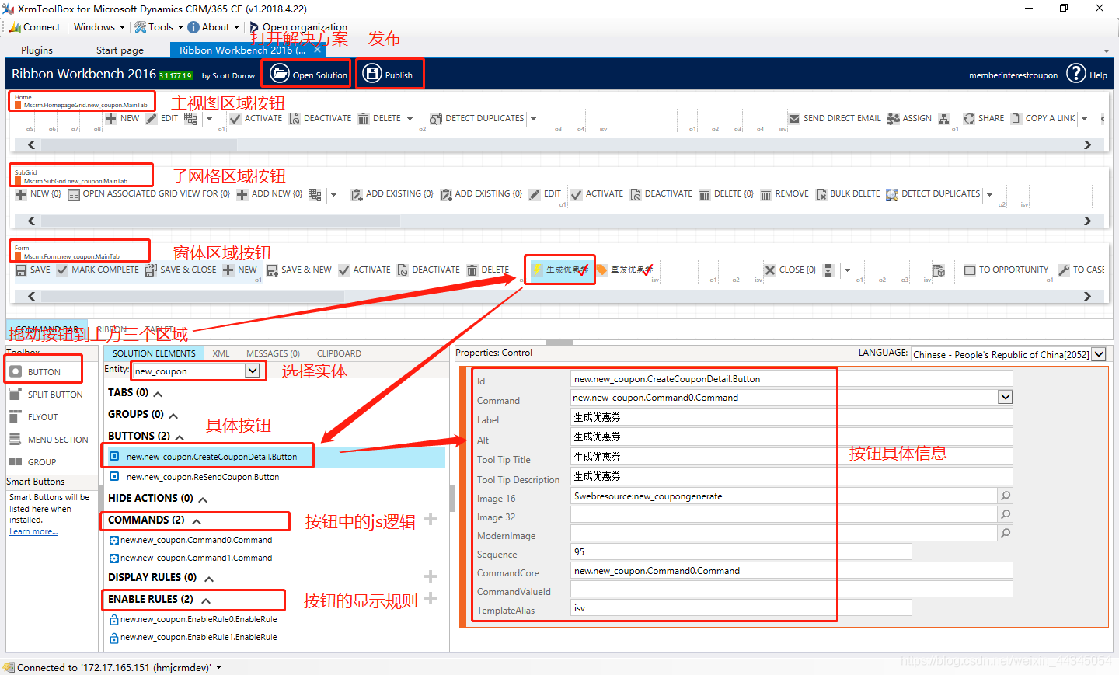
Task: Pick the SPLIT BUTTON control in Toolbox
Action: pos(47,395)
